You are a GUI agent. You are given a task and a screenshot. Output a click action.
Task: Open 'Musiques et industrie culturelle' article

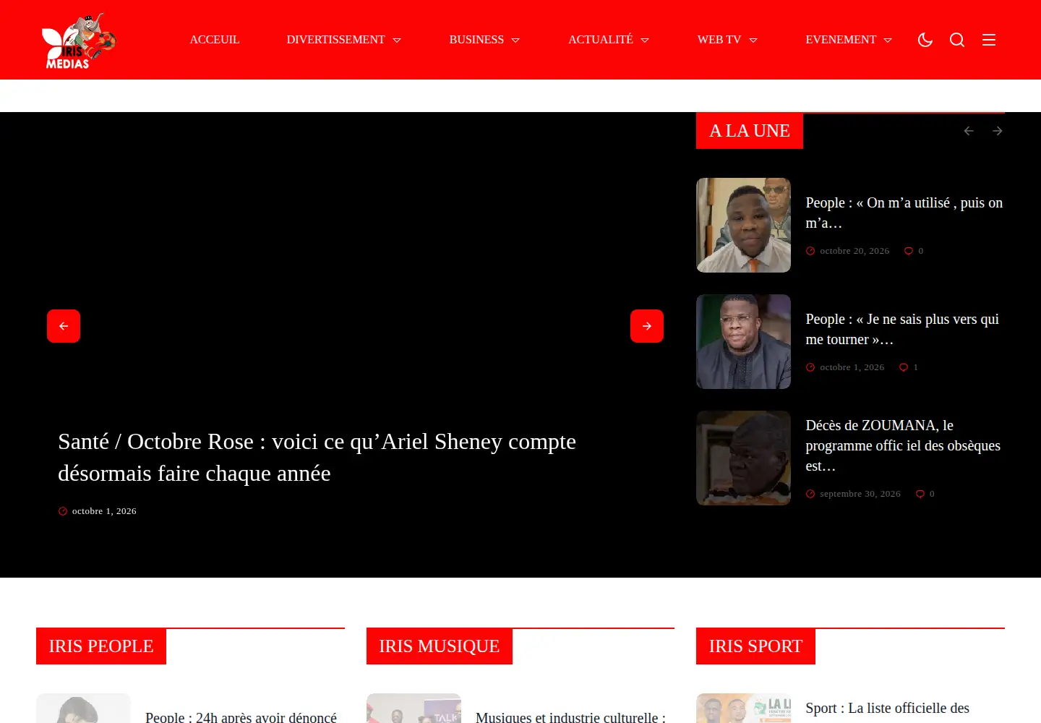tap(570, 716)
